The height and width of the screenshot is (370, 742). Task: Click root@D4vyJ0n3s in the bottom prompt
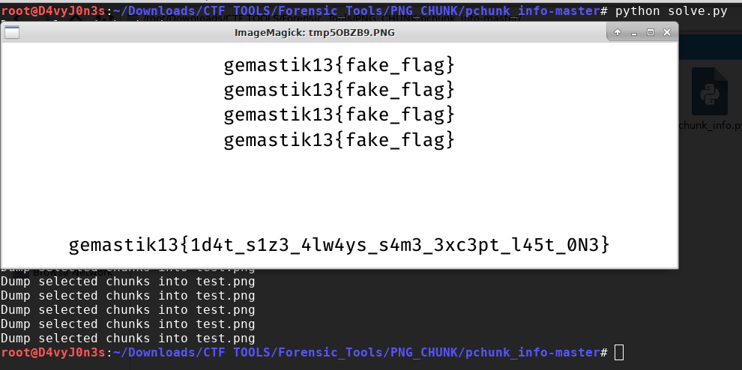tap(54, 352)
